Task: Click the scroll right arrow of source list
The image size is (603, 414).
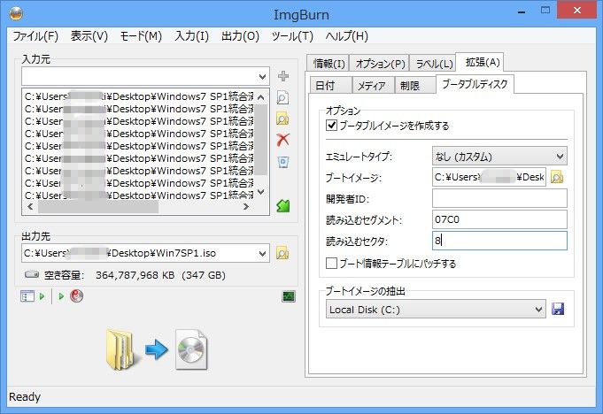Action: (x=246, y=207)
